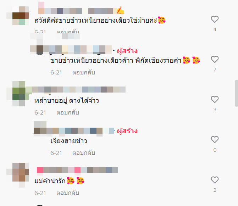Reply to the top sticky rice comment
The image size is (238, 206).
68,32
